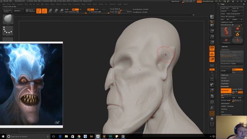Toggle Smt smoothing on Divide
Image resolution: width=247 pixels, height=139 pixels.
click(x=237, y=69)
